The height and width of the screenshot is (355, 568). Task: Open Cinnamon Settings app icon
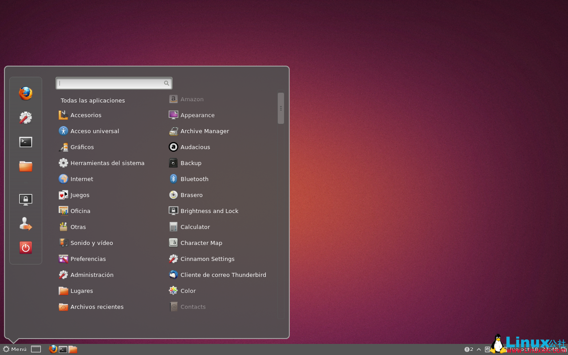pos(174,259)
